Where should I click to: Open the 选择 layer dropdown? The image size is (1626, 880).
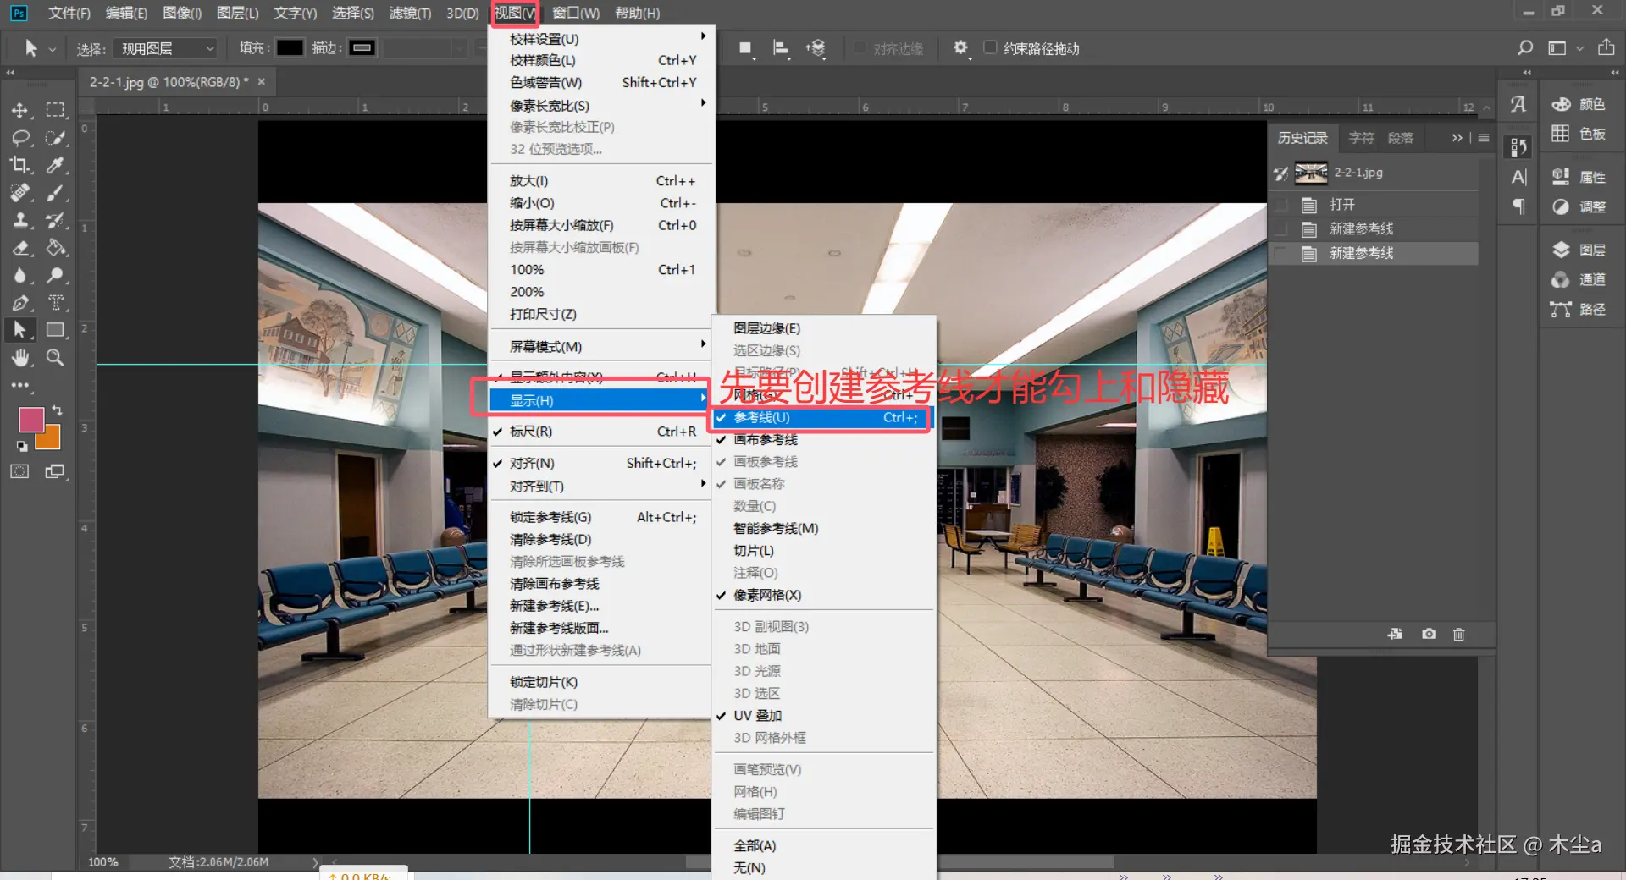click(165, 48)
